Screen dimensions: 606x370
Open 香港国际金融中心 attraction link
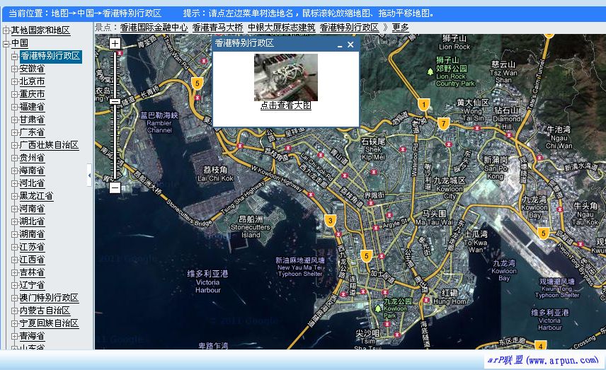coord(154,28)
